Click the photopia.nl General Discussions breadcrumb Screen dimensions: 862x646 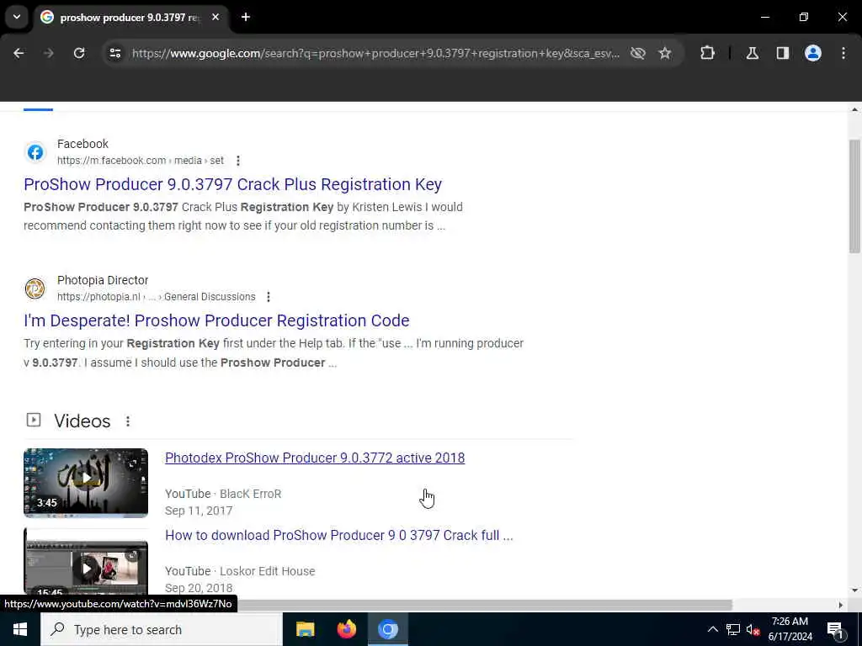[x=156, y=297]
